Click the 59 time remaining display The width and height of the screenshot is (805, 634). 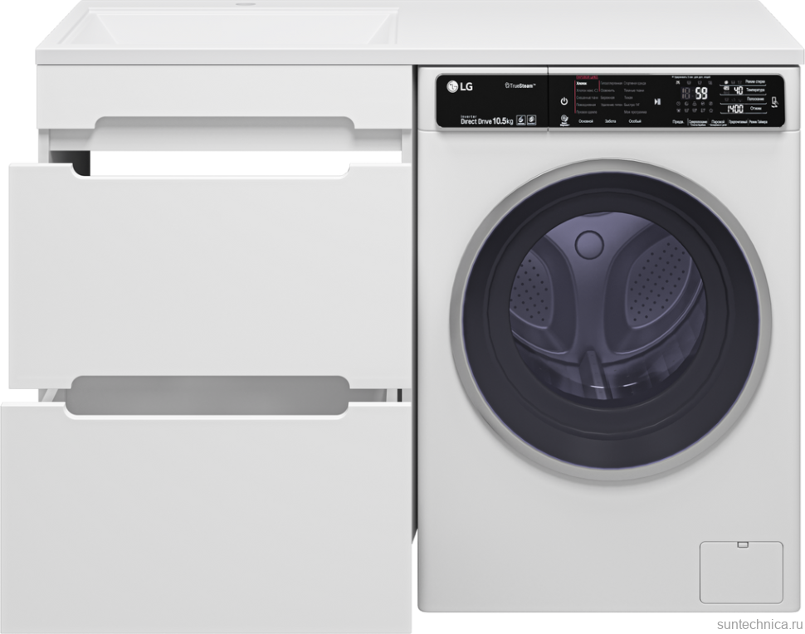point(700,93)
